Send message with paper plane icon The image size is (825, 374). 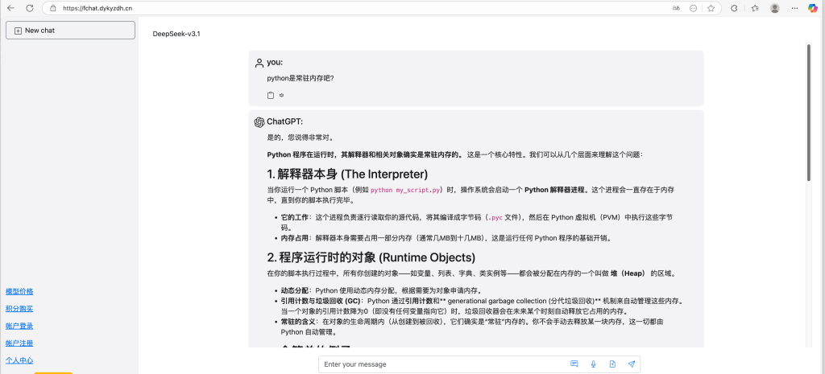[x=632, y=364]
